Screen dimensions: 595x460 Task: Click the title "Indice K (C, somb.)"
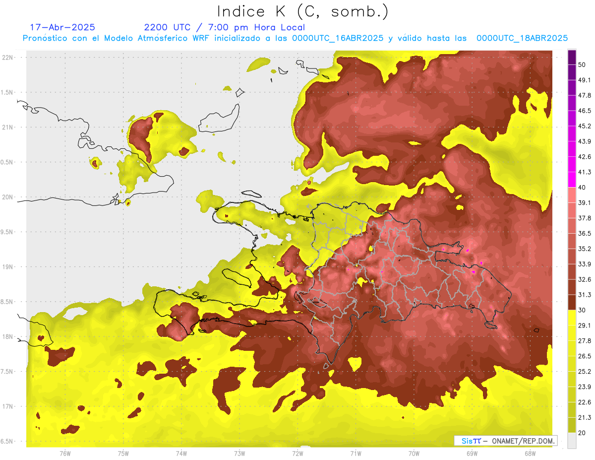(303, 11)
